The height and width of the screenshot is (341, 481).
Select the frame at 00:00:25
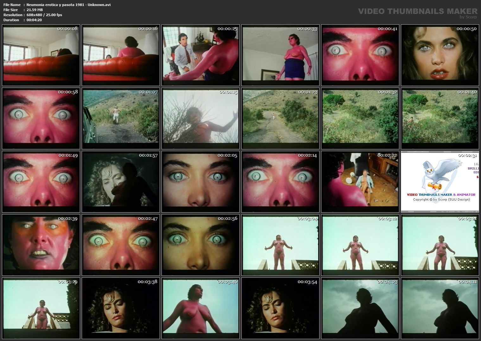[201, 55]
